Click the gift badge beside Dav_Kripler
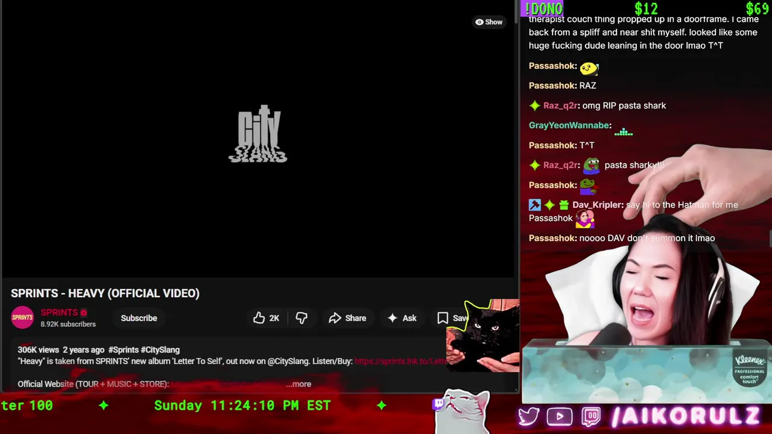772x434 pixels. (563, 205)
